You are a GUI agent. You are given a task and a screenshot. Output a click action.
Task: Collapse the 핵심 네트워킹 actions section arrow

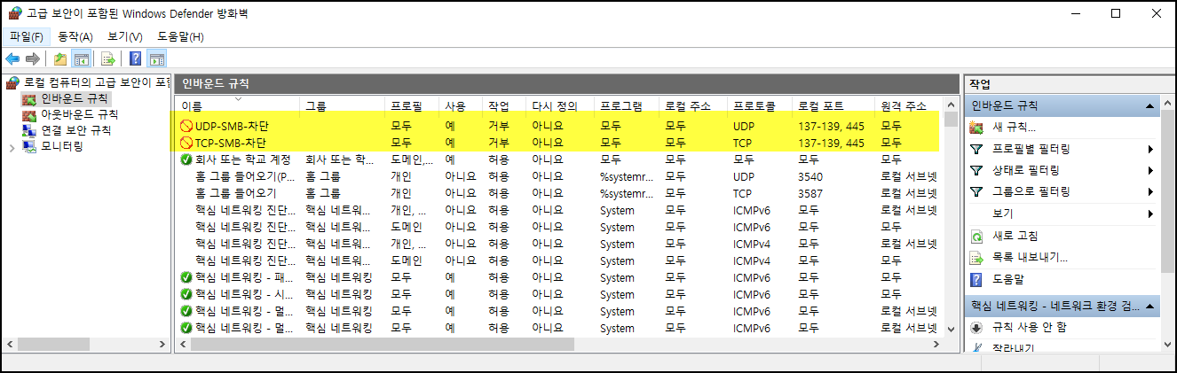[x=1150, y=307]
